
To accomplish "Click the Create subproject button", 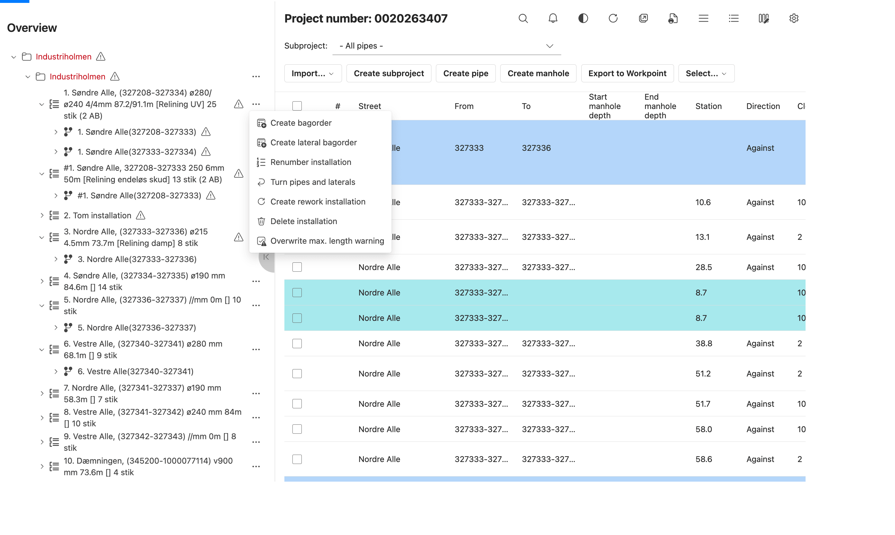I will tap(389, 74).
